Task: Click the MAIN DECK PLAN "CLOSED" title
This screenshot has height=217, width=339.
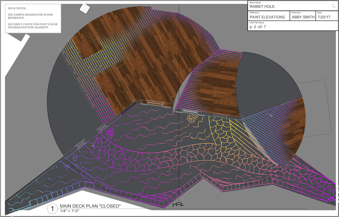Action: [90, 206]
